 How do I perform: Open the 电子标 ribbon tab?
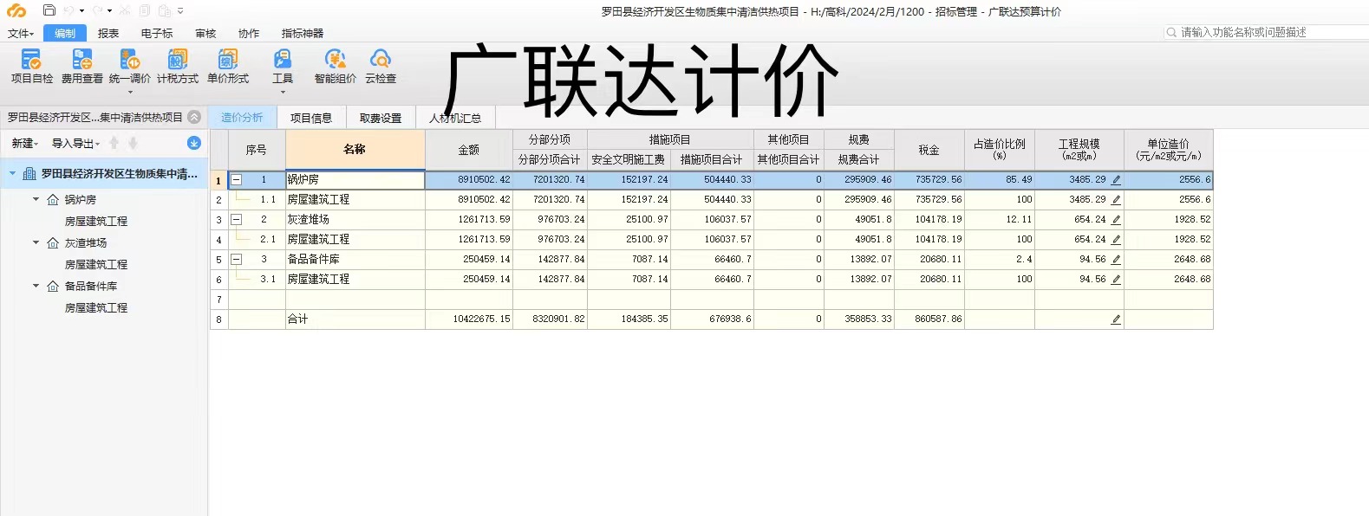pyautogui.click(x=157, y=33)
